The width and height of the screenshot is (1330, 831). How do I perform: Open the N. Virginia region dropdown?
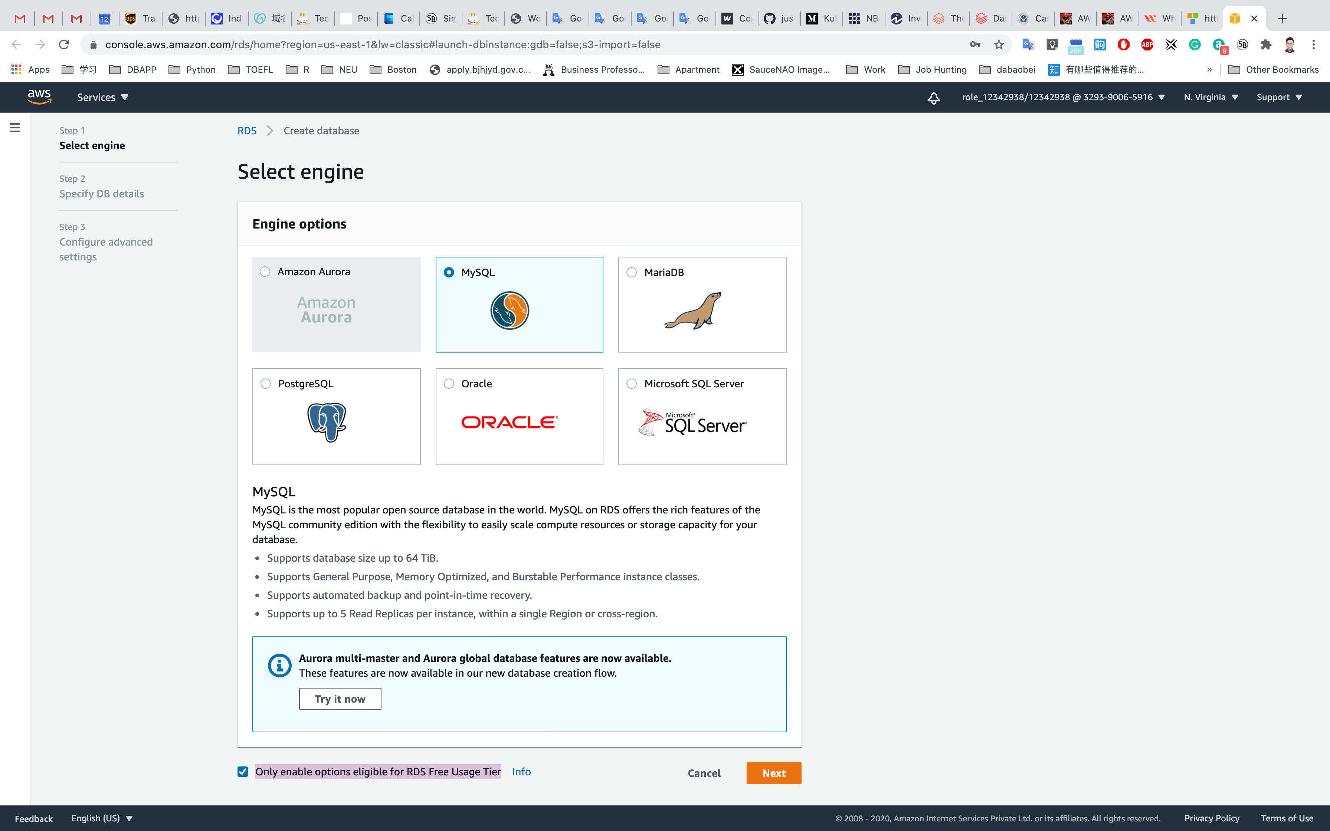tap(1210, 97)
